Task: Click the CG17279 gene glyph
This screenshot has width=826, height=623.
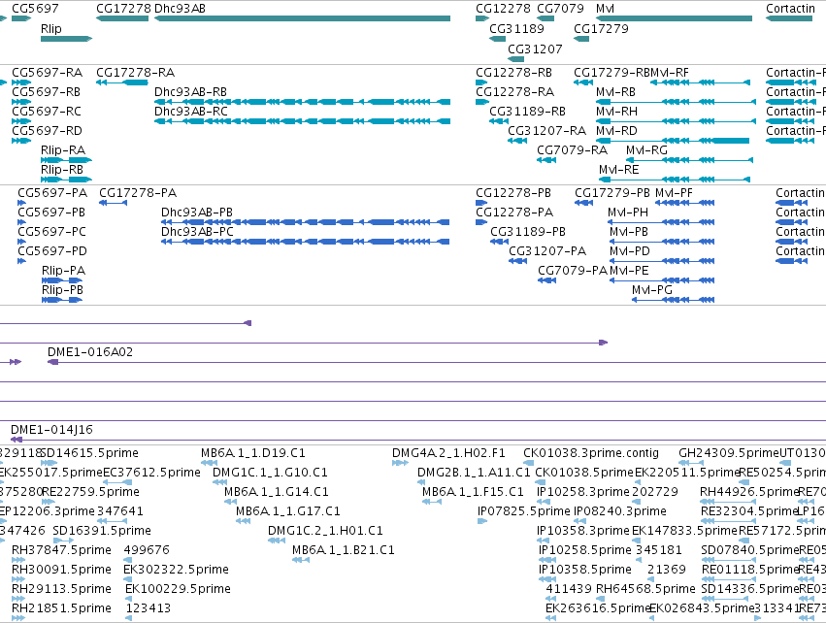Action: pos(581,39)
